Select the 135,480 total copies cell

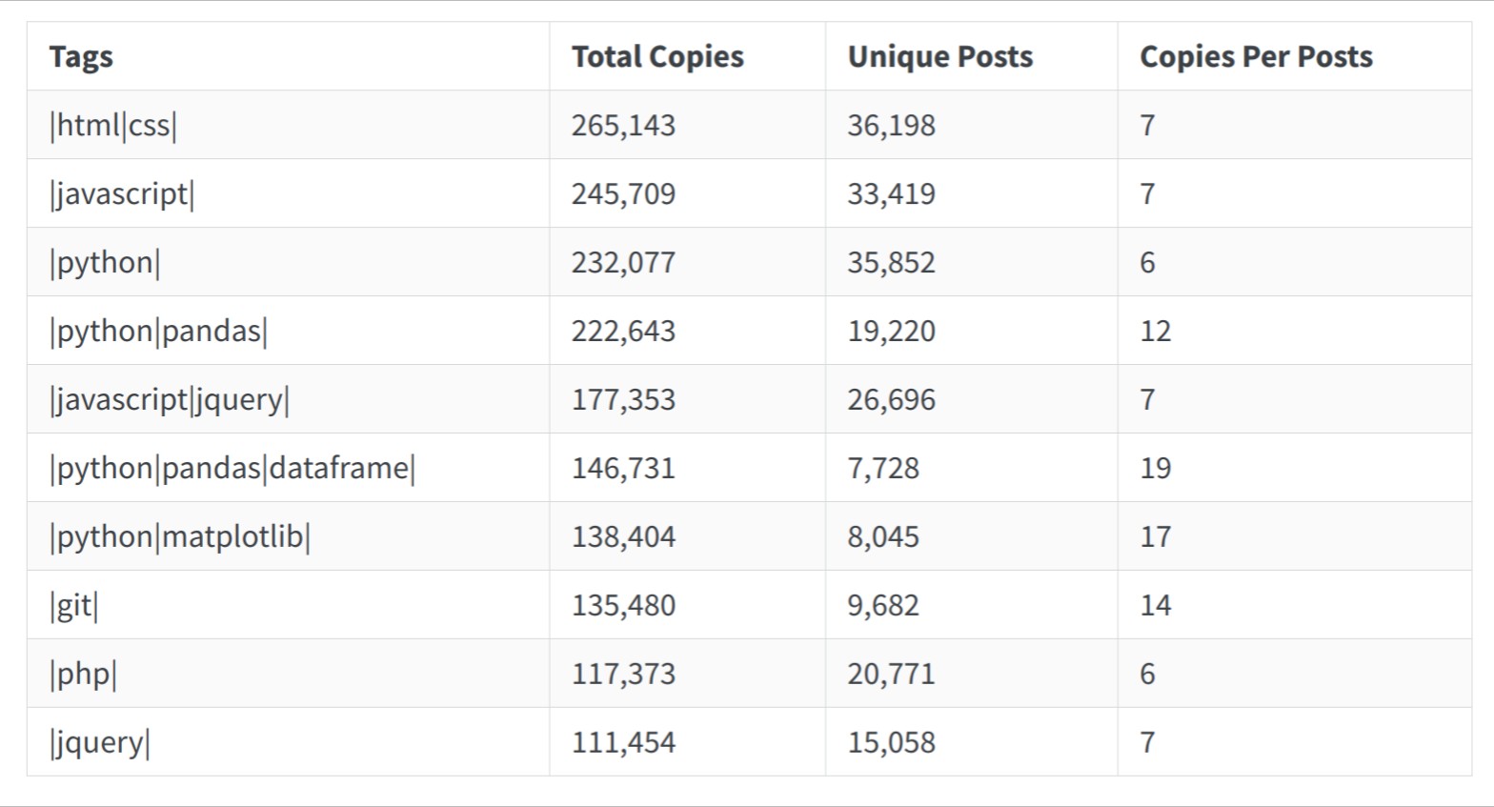(623, 606)
